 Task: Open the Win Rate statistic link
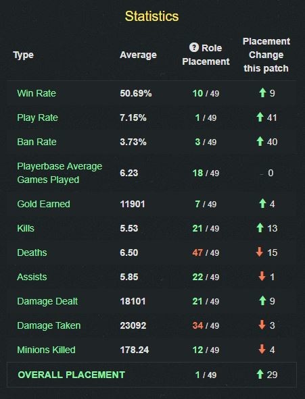coord(37,93)
